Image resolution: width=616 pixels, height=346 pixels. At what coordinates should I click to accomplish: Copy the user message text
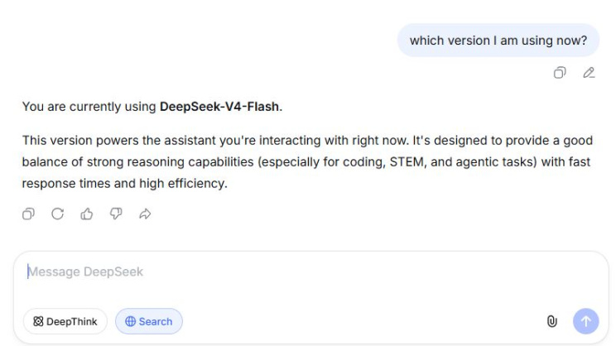[561, 73]
